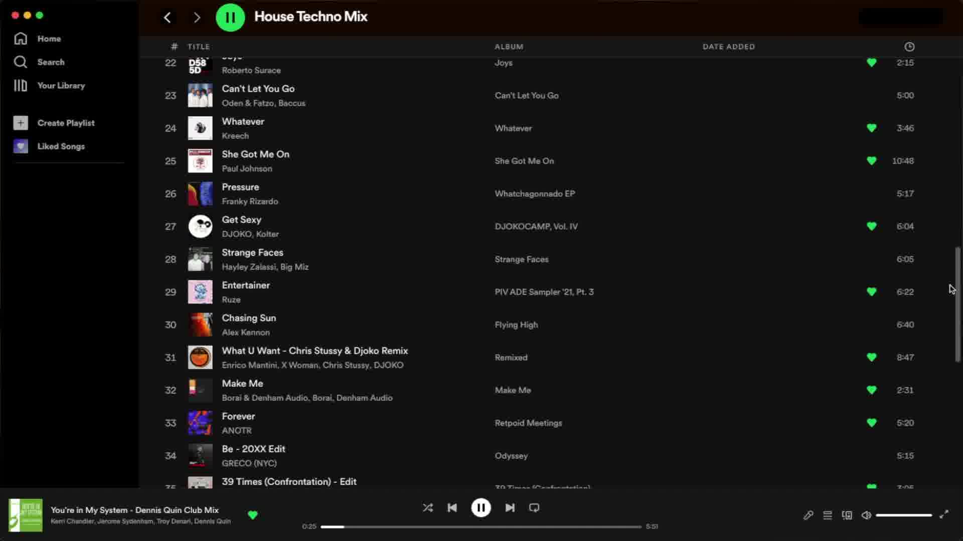Unlike the track Whatever by Kreech
Viewport: 963px width, 541px height.
pyautogui.click(x=872, y=128)
